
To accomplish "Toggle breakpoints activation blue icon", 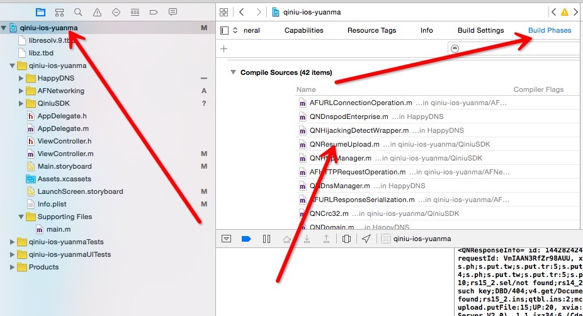I will 246,239.
